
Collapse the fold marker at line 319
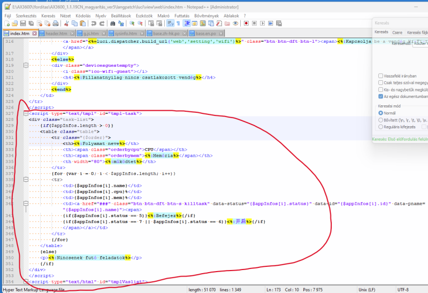pos(26,65)
